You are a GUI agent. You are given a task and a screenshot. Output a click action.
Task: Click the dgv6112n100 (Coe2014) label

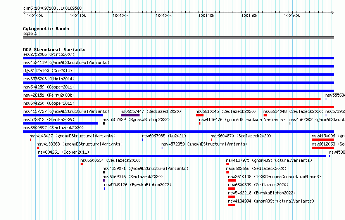[x=48, y=71]
